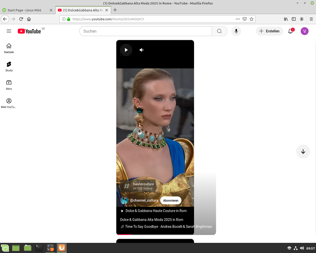The image size is (316, 253).
Task: Bookmark this page with the star
Action: click(251, 19)
